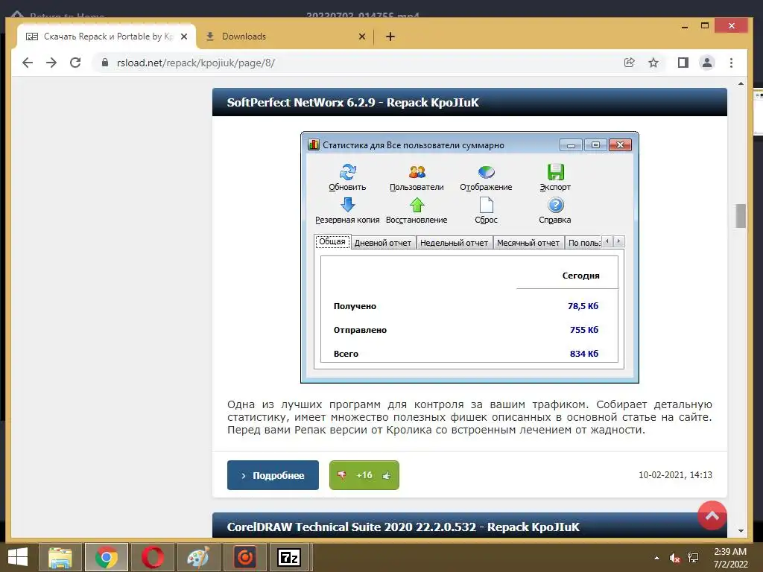Open the orange recorder taskbar icon
Viewport: 763px width, 572px height.
[244, 557]
